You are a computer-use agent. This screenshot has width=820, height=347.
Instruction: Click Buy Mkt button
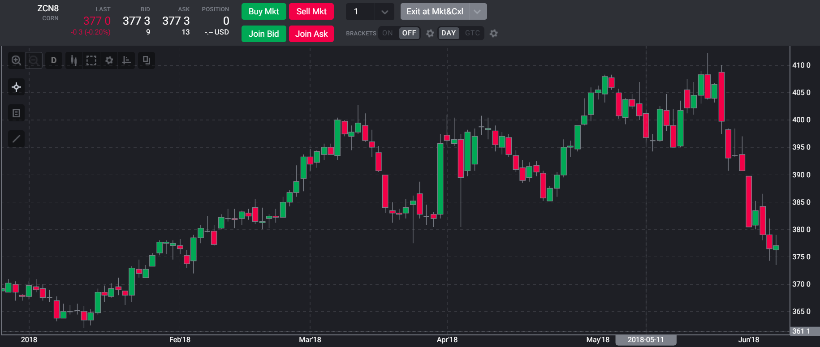tap(263, 12)
